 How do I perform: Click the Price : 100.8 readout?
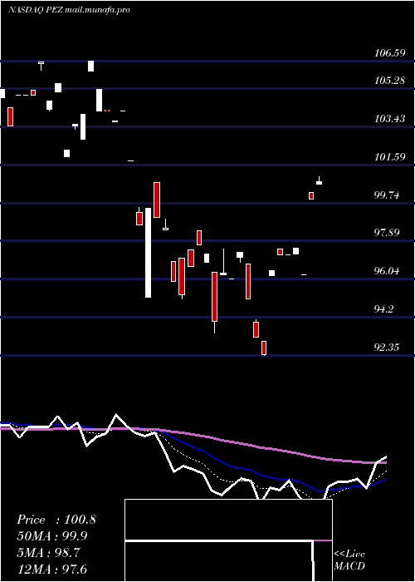tap(56, 520)
